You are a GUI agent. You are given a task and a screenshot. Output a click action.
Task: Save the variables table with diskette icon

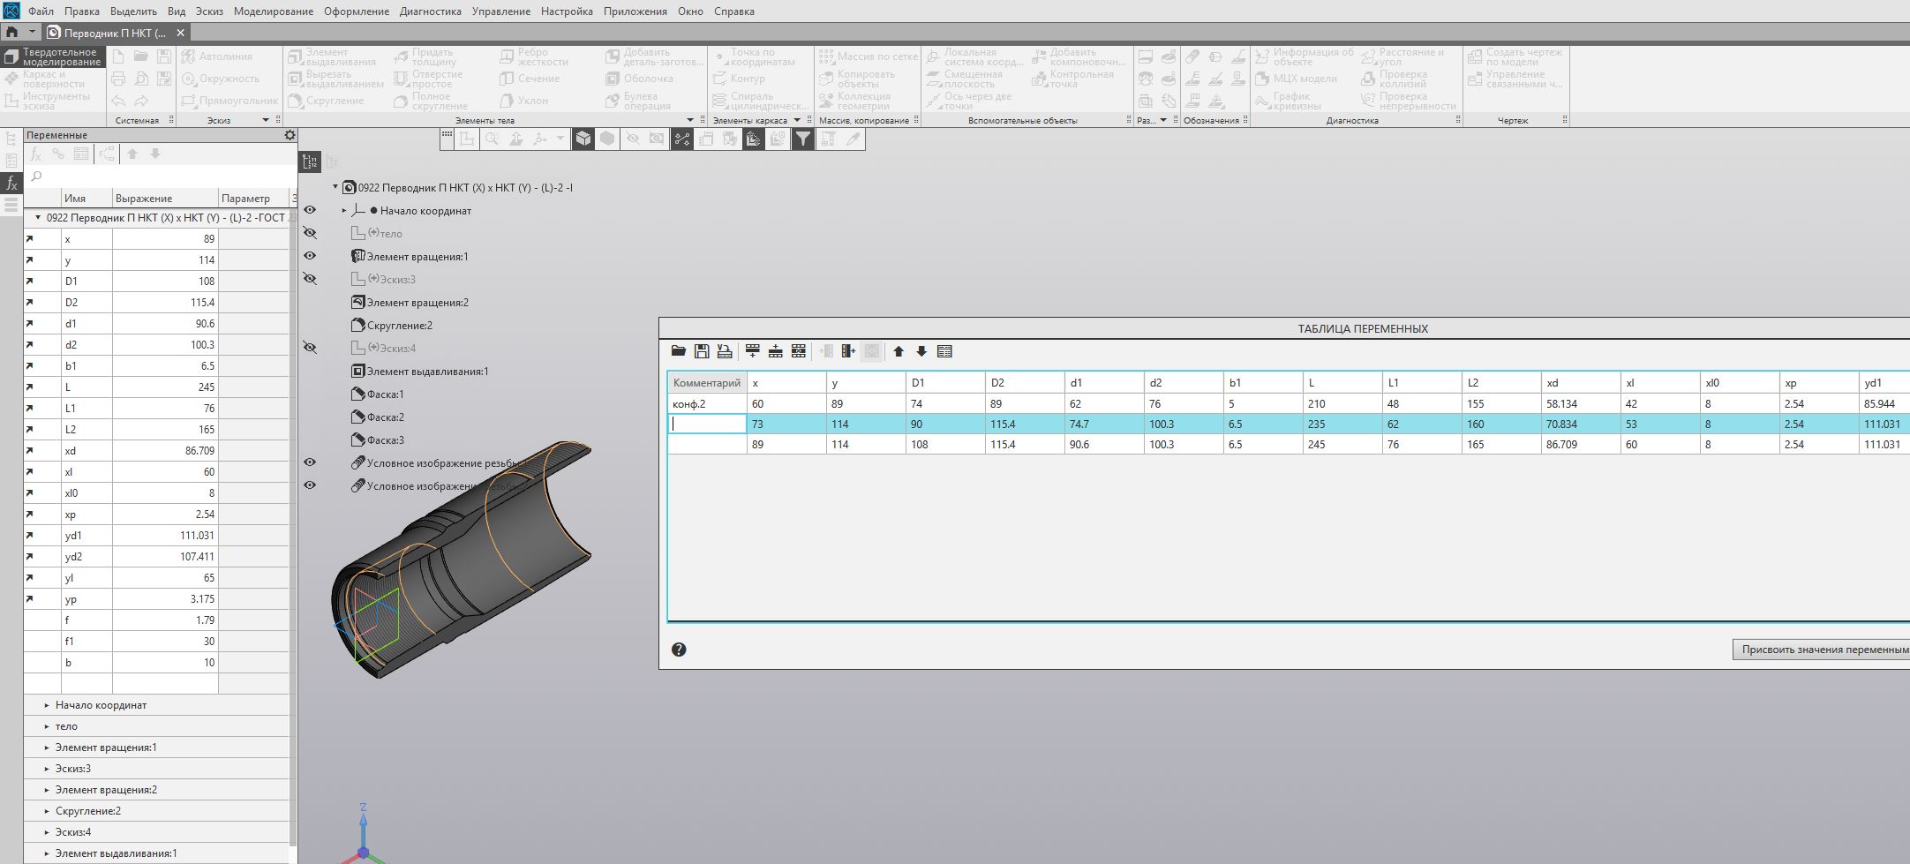click(702, 351)
